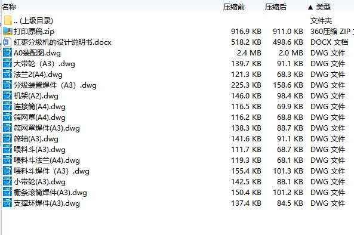Select the file name 分级装置焊件（A3）.dwg
Image resolution: width=354 pixels, height=235 pixels.
pyautogui.click(x=55, y=85)
